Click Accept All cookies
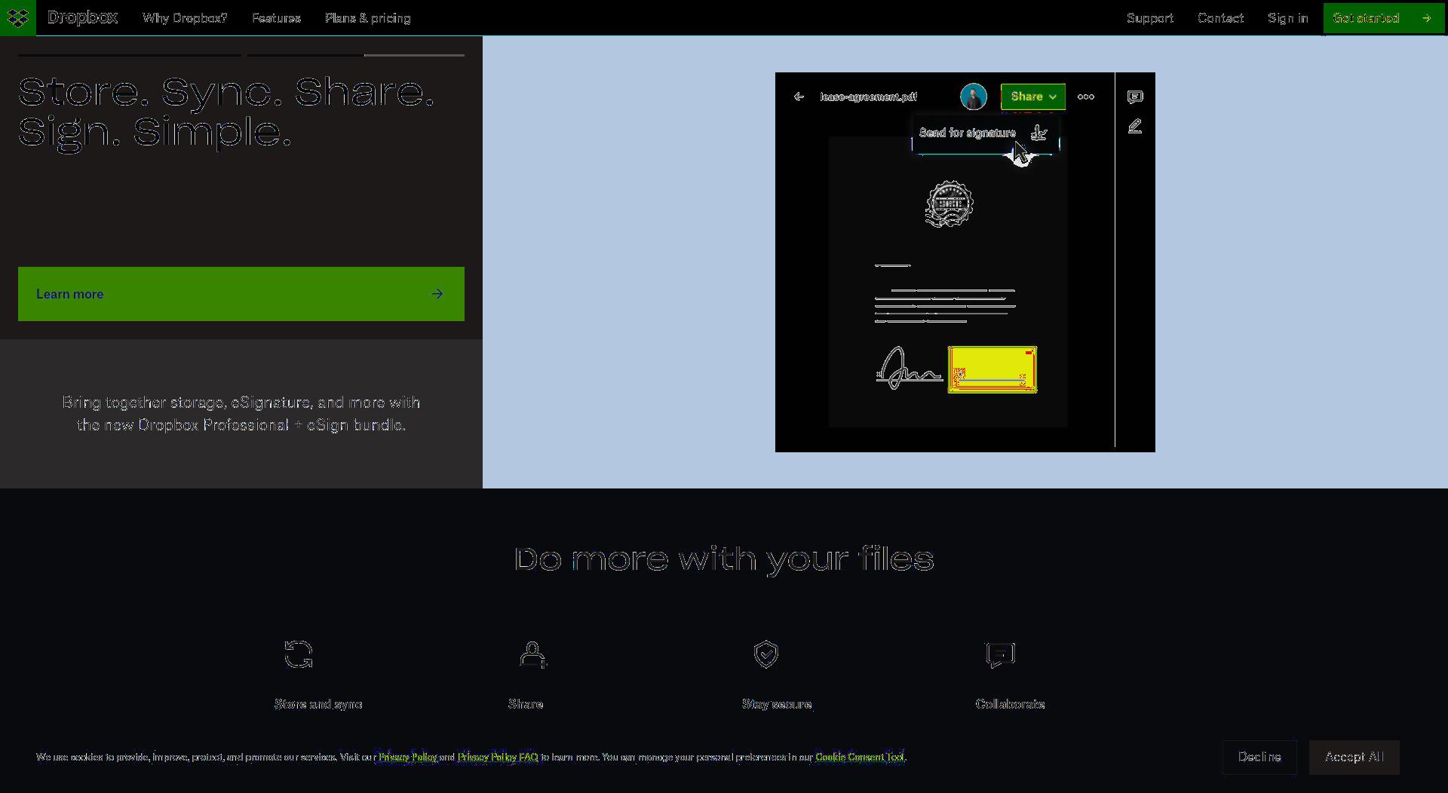Viewport: 1448px width, 793px height. point(1354,757)
